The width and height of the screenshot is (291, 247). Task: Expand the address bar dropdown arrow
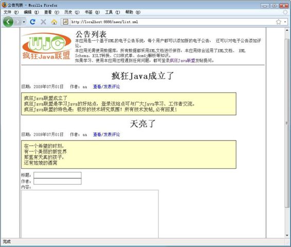tap(285, 22)
